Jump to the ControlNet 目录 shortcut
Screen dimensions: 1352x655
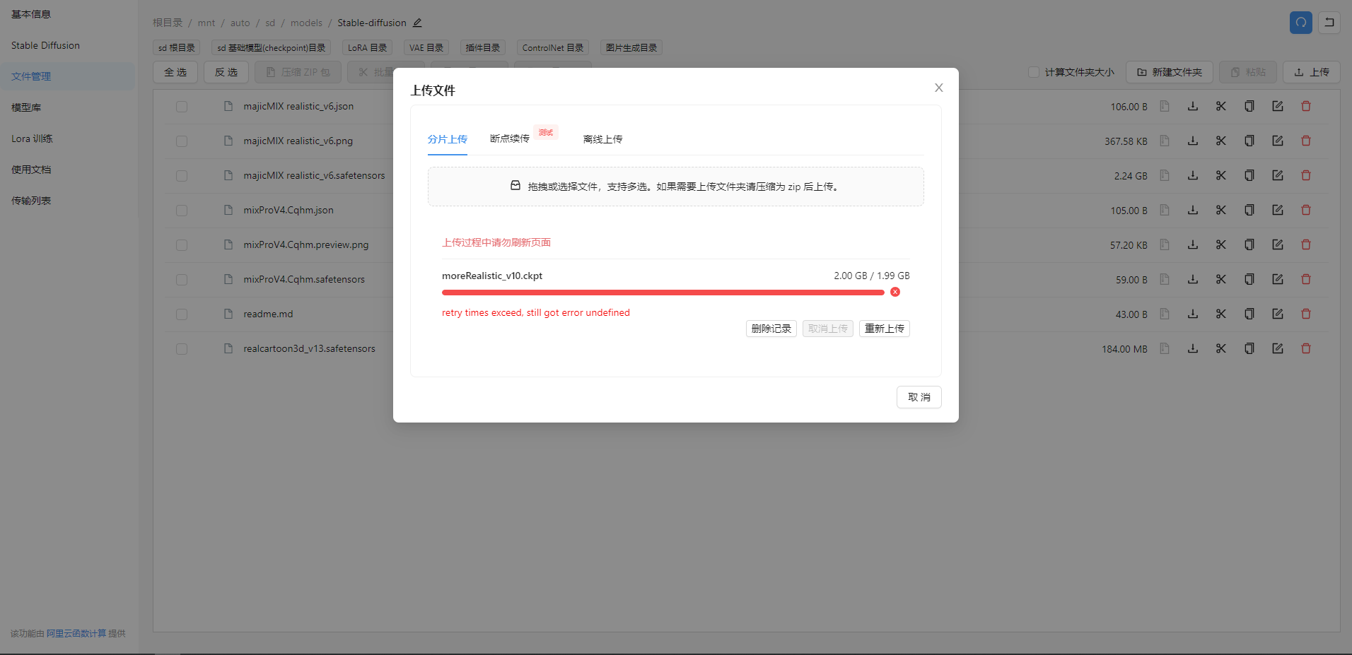tap(553, 48)
